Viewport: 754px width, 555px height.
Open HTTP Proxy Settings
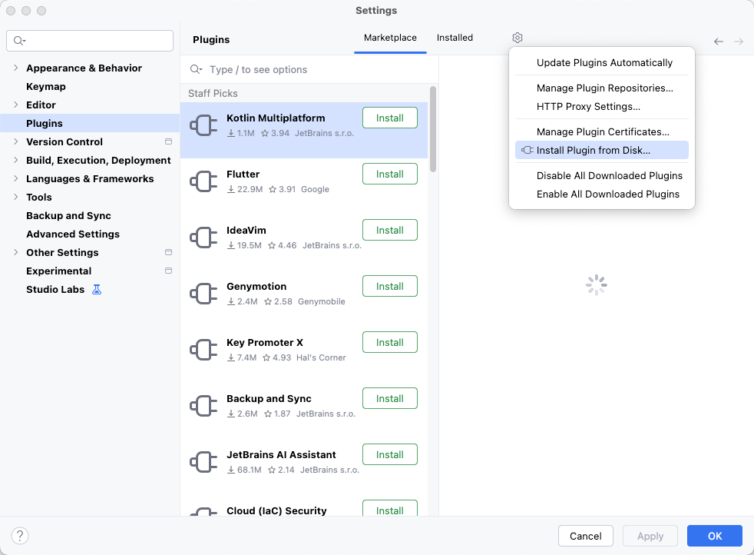[601, 106]
